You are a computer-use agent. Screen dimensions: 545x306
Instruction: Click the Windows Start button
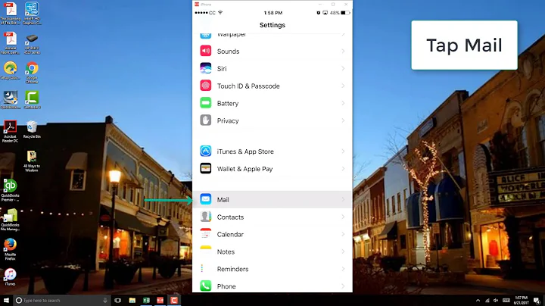(x=6, y=300)
